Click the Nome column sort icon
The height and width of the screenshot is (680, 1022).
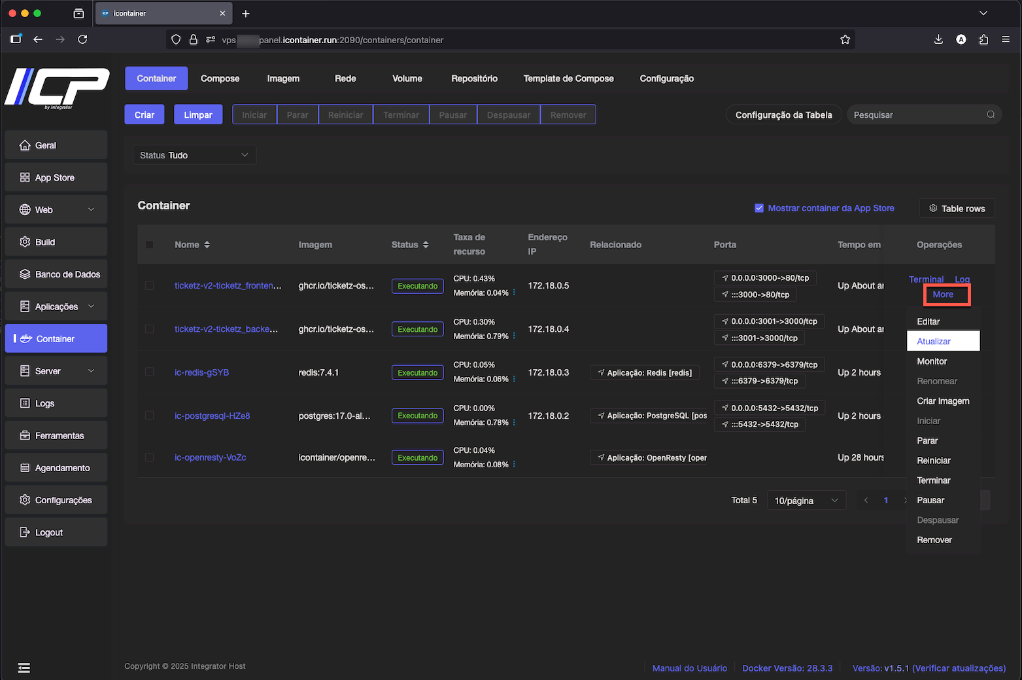tap(207, 245)
